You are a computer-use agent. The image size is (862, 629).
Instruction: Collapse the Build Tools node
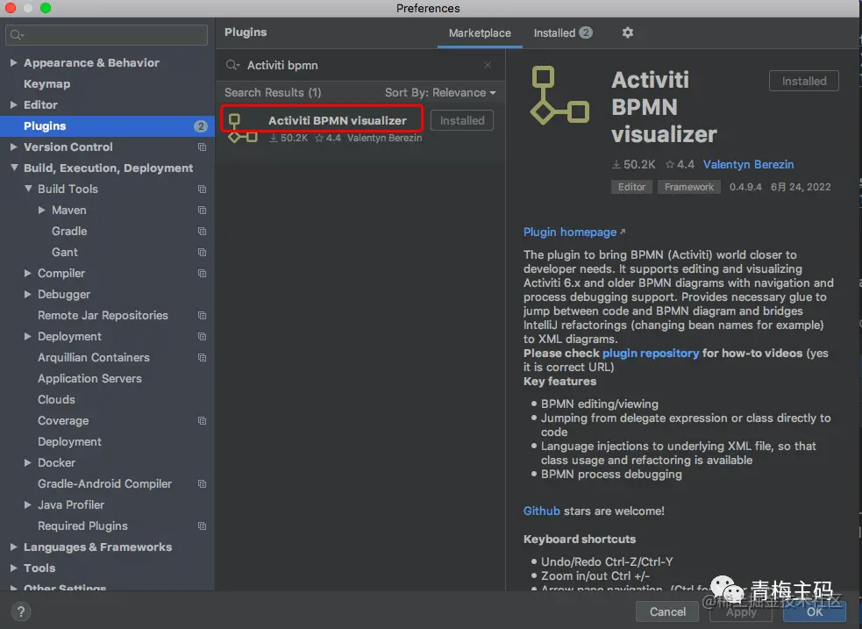tap(28, 189)
